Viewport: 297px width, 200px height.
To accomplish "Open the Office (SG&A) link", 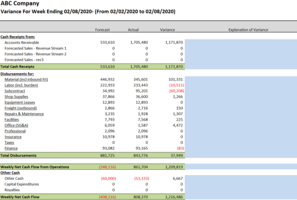I will tap(16, 125).
